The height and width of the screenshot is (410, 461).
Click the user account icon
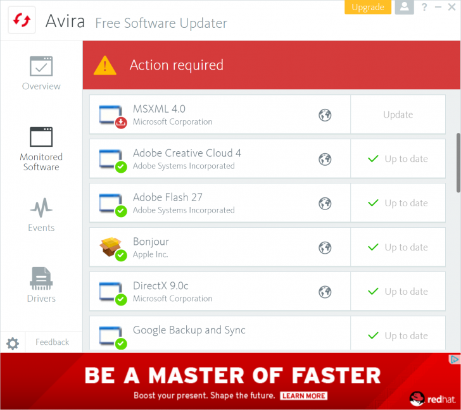404,7
